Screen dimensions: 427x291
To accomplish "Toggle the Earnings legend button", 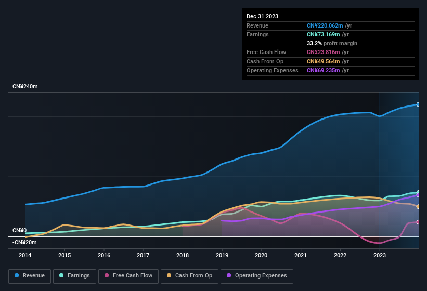I will (x=74, y=276).
